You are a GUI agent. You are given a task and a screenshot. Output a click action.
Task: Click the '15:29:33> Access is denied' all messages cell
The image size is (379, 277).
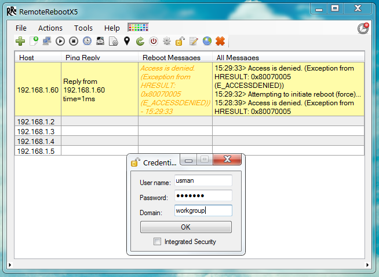coord(289,90)
